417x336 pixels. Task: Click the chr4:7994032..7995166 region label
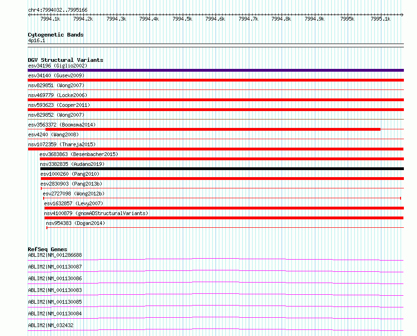pyautogui.click(x=58, y=10)
